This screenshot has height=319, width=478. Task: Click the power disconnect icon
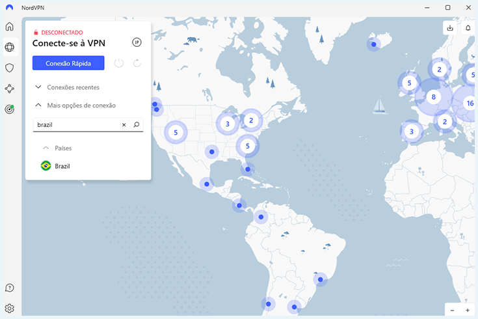tap(119, 63)
